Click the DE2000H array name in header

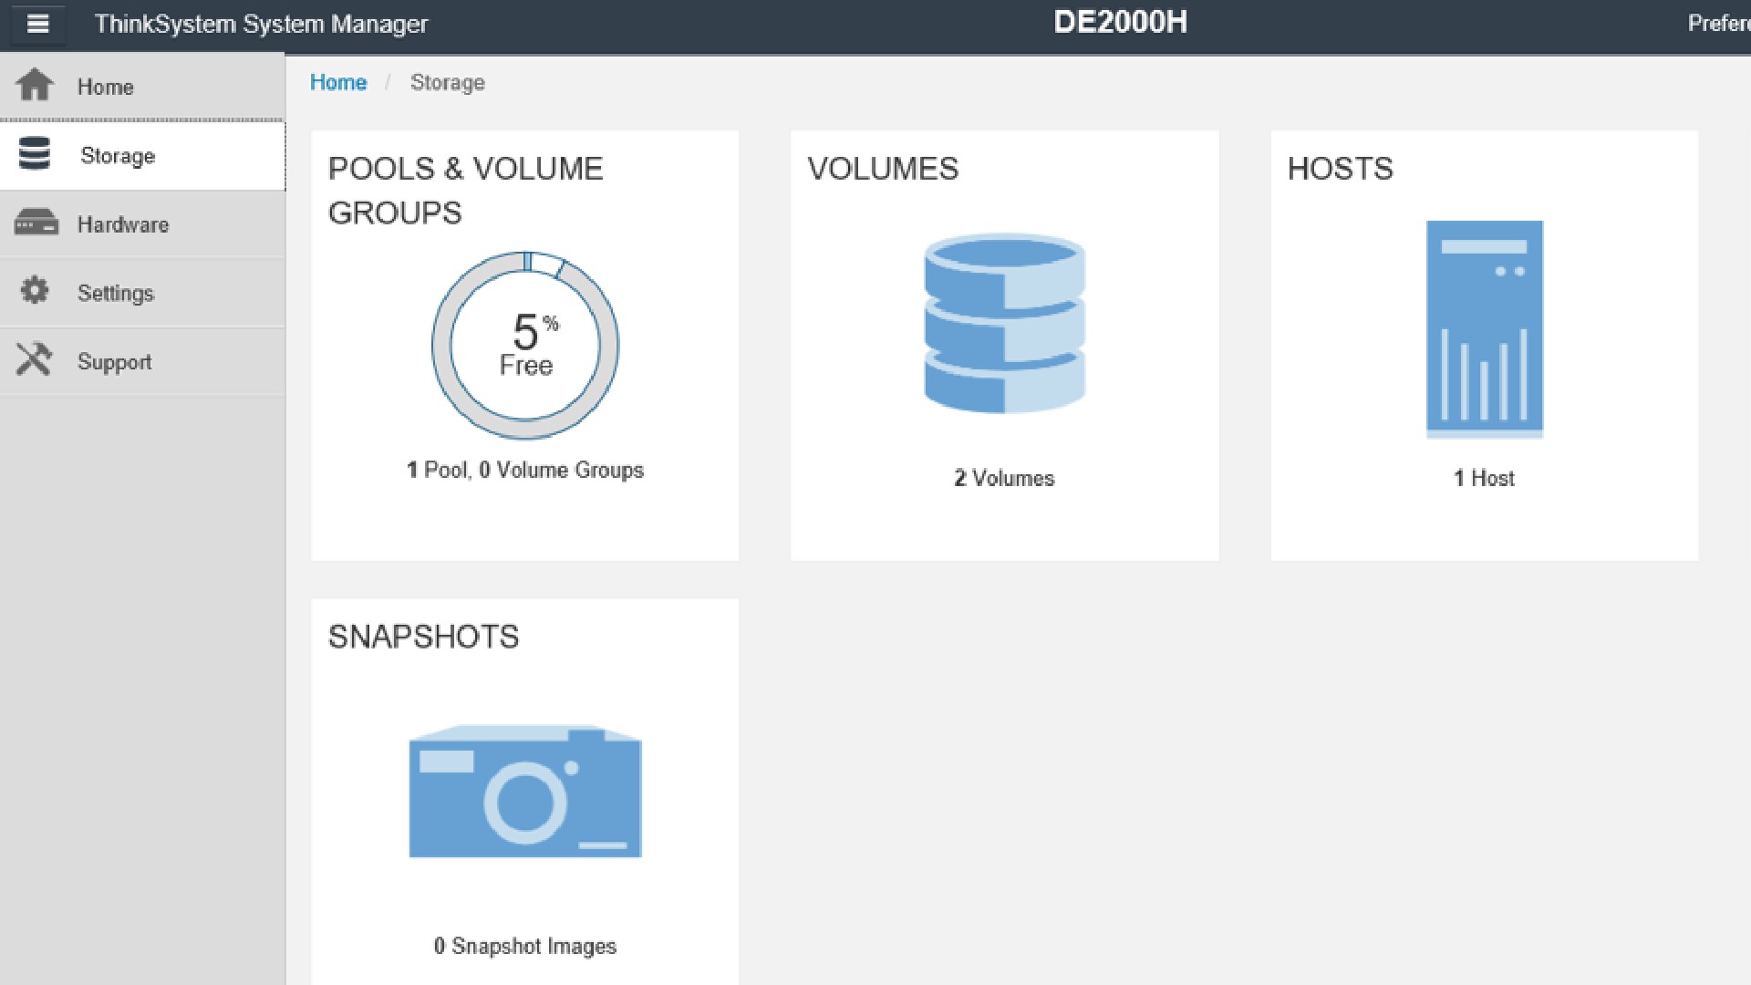(x=1120, y=22)
